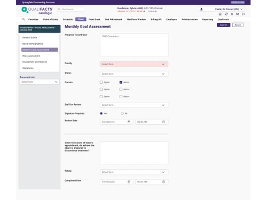Open the Schedule menu
The width and height of the screenshot is (267, 200).
[x=68, y=19]
